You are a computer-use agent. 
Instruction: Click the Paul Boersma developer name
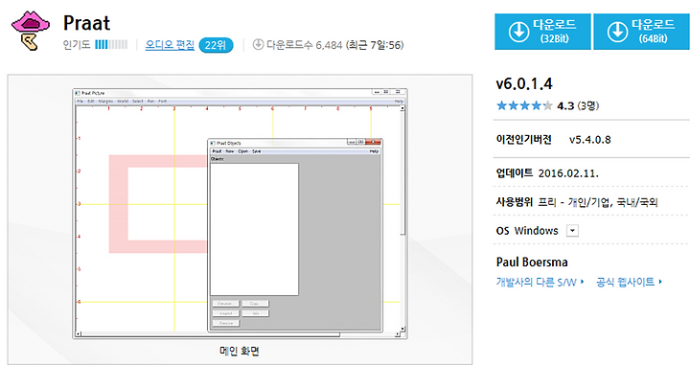pos(532,263)
